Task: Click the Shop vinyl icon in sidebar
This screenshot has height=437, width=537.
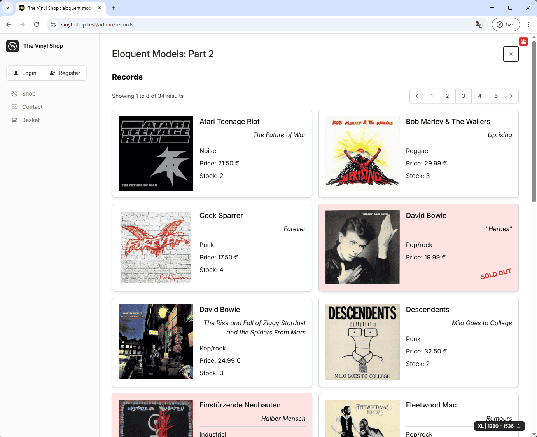Action: pos(14,94)
